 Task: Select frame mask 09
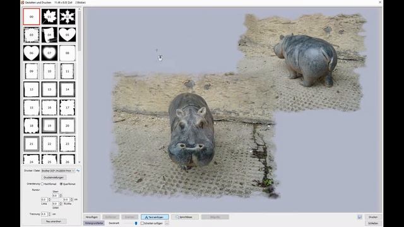(x=32, y=71)
